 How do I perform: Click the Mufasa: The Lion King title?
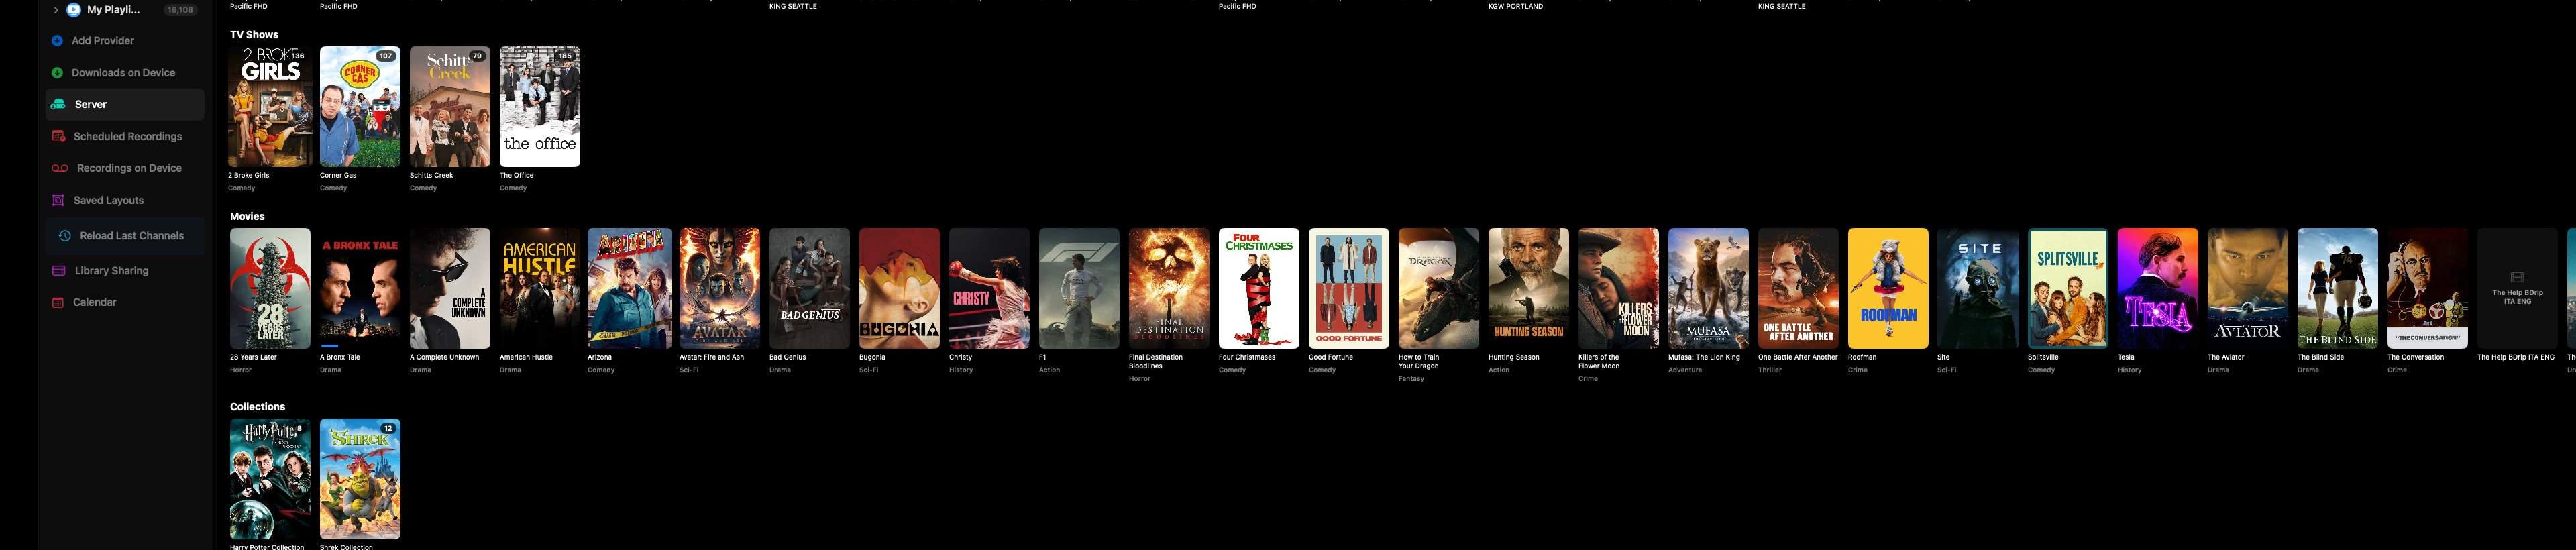(1704, 357)
